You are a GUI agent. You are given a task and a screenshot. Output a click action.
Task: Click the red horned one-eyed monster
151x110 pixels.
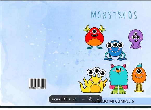tap(95, 37)
